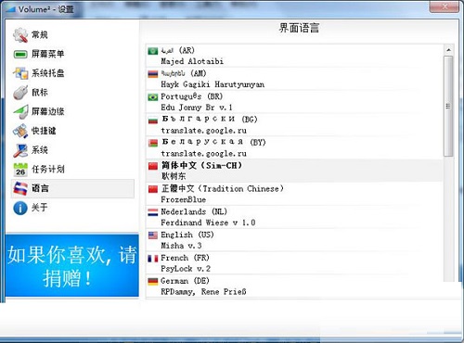Image resolution: width=464 pixels, height=343 pixels.
Task: Select German (DE) language
Action: point(294,286)
